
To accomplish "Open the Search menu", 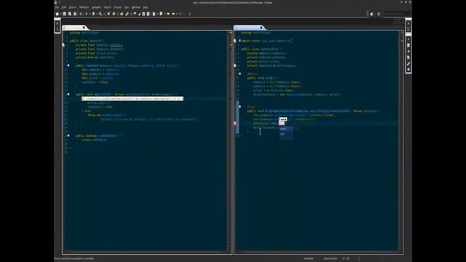I will 107,7.
